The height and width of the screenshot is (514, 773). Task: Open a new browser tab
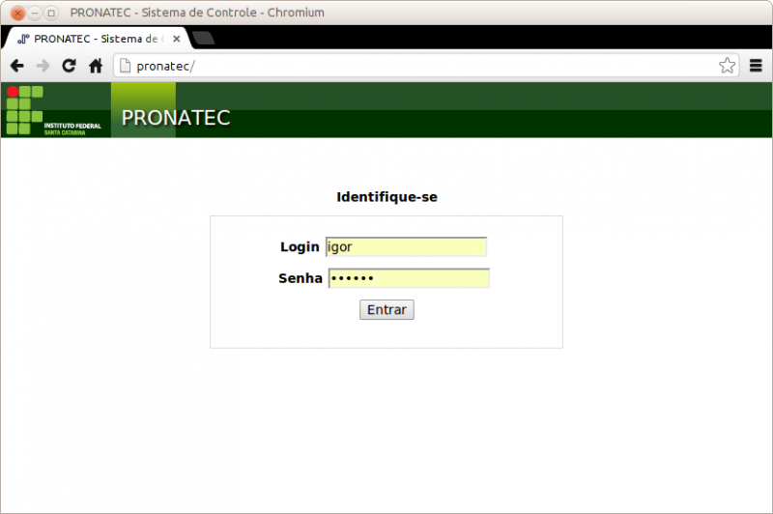[203, 39]
